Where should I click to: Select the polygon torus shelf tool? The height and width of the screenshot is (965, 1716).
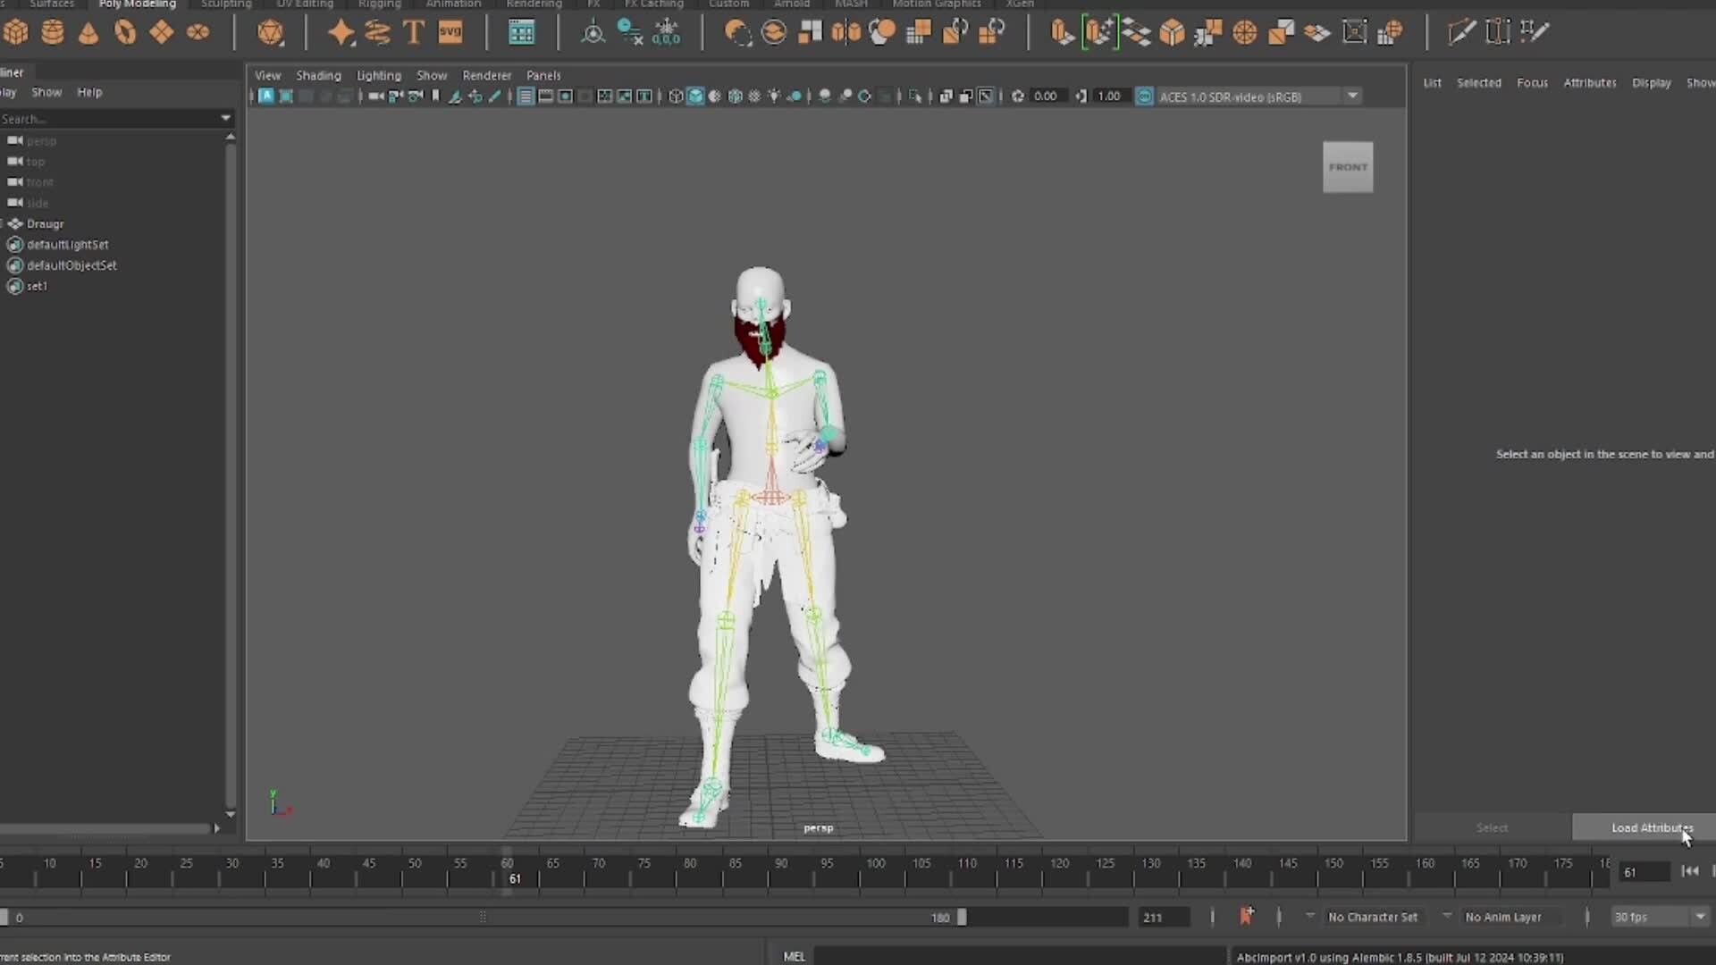coord(125,32)
